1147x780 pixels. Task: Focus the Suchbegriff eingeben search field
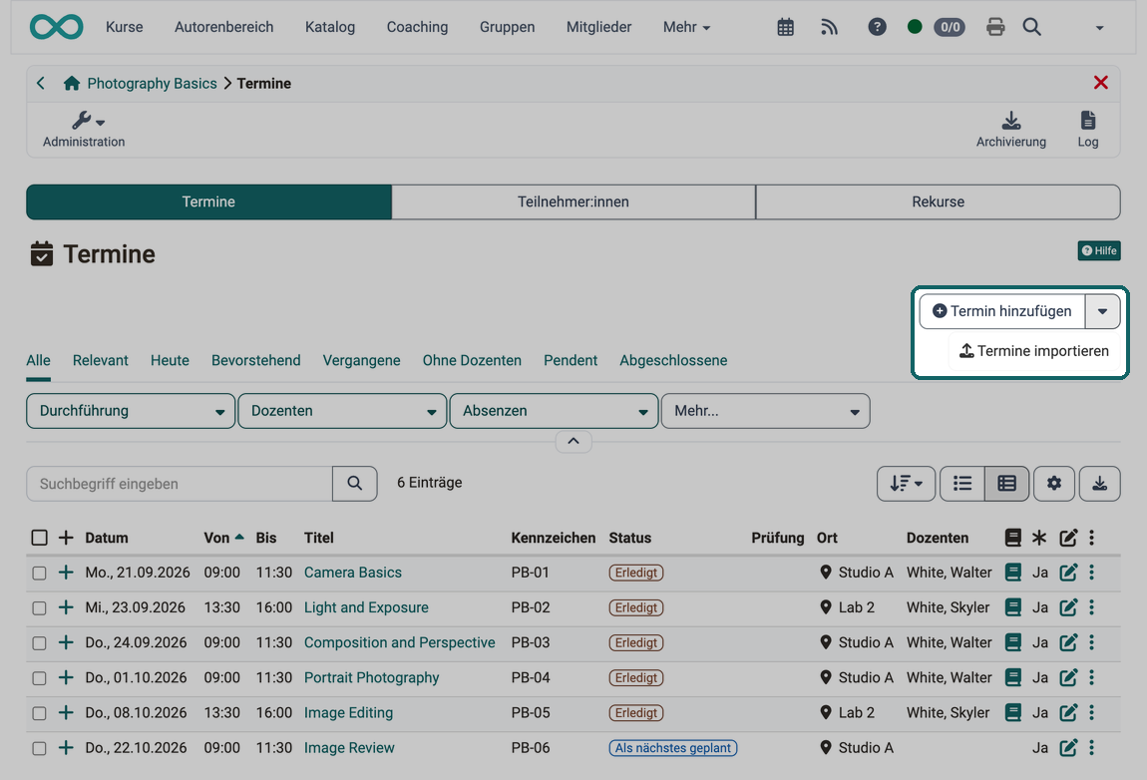tap(180, 484)
